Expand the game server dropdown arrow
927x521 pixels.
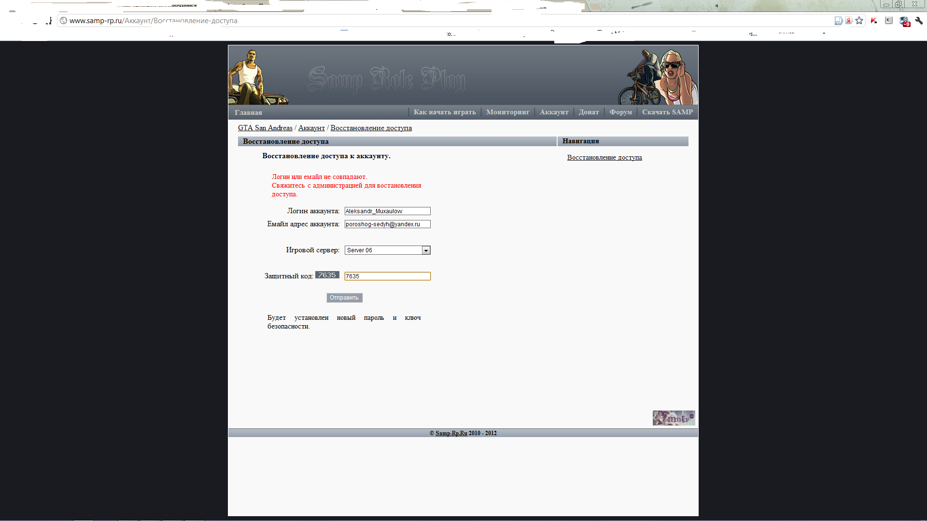tap(426, 250)
